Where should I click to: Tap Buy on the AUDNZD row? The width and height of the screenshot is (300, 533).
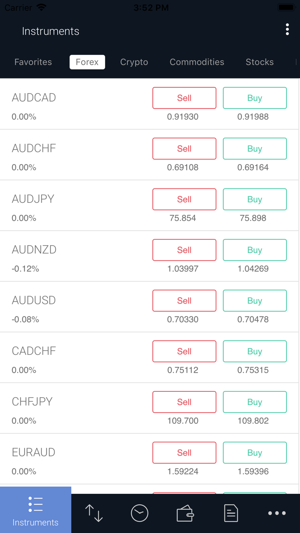(255, 250)
